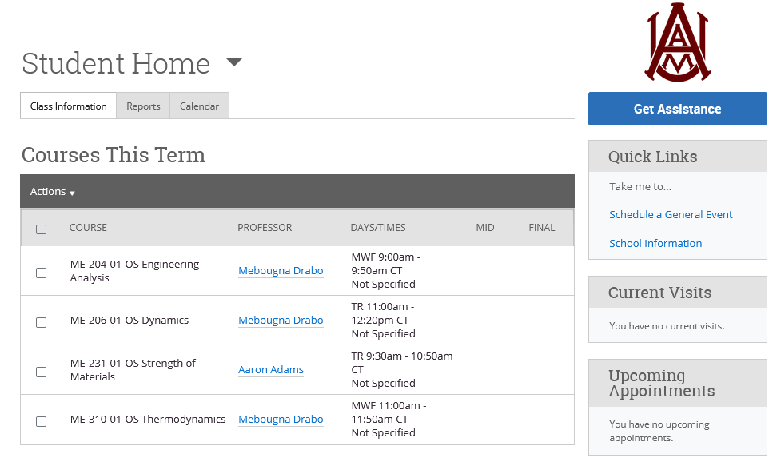The width and height of the screenshot is (777, 470).
Task: Click Mebougna Drabo in the Dynamics row
Action: click(281, 321)
